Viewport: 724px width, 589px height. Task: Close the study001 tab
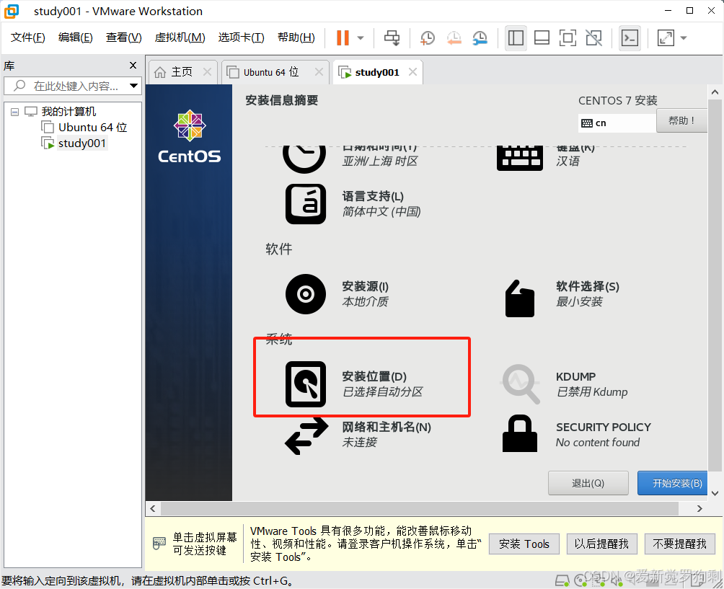pos(412,72)
